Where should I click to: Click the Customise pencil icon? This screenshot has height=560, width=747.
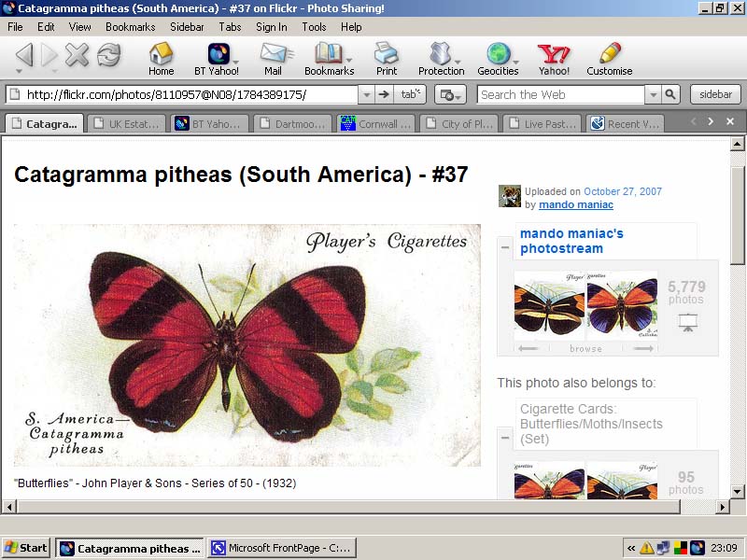609,58
